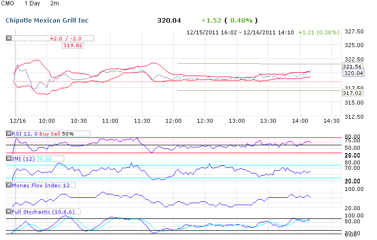The height and width of the screenshot is (240, 377).
Task: Click the 70.00 IMI axis label
Action: tap(352, 168)
